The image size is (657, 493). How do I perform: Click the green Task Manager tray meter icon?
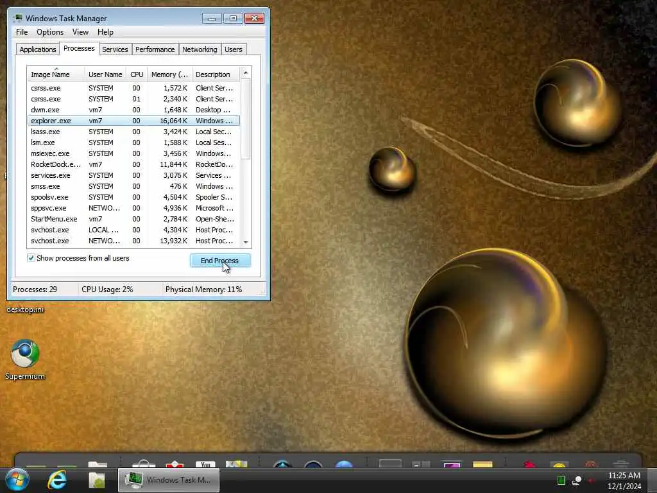point(561,480)
